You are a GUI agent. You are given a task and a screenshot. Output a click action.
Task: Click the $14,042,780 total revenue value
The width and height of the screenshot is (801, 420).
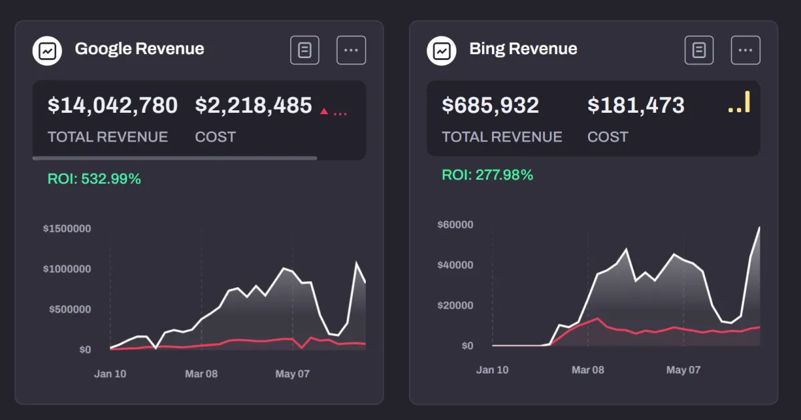(113, 106)
